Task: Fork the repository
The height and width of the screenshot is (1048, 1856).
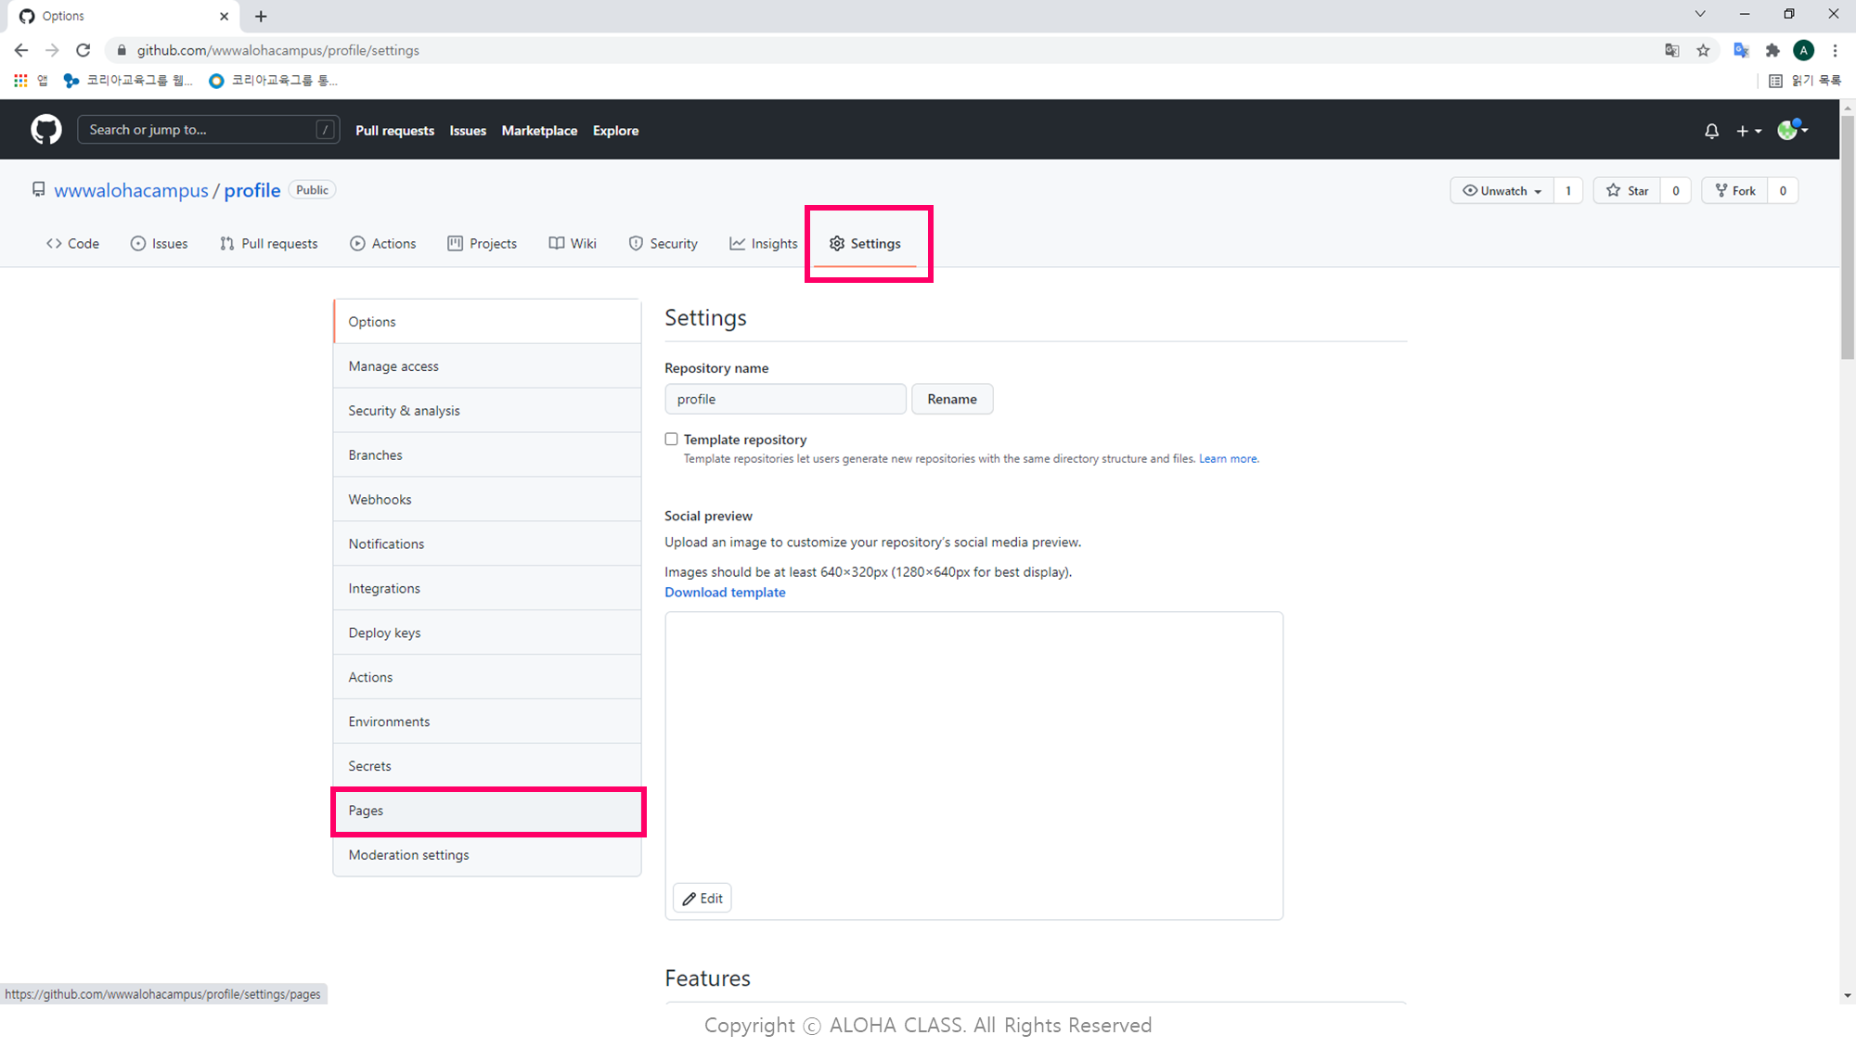Action: click(1734, 190)
